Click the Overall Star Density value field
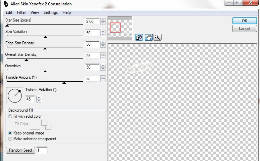 [92, 56]
